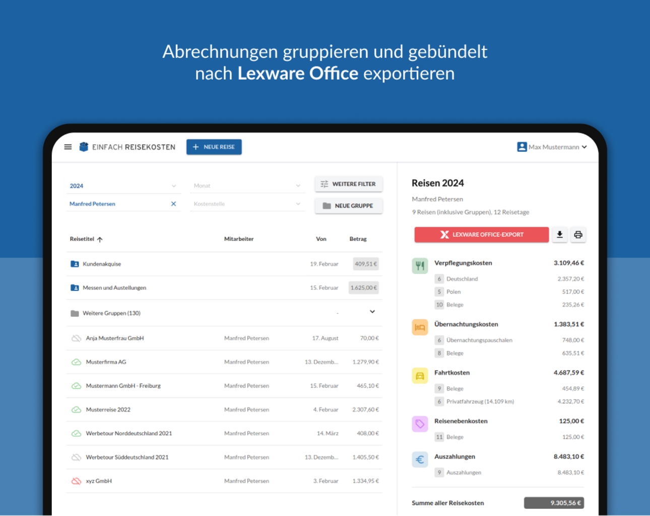Click the Neue Reise button
Image resolution: width=650 pixels, height=516 pixels.
pos(214,147)
